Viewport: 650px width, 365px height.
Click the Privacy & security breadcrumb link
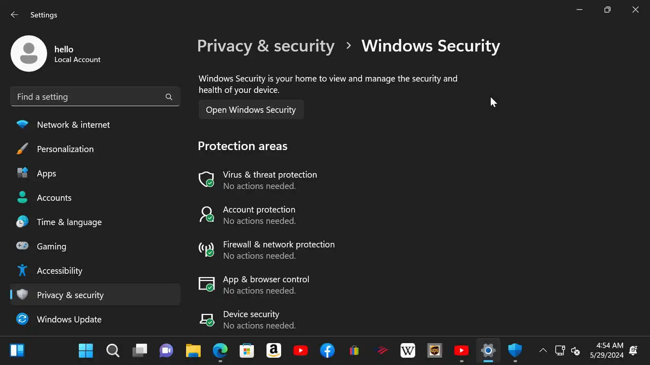266,46
